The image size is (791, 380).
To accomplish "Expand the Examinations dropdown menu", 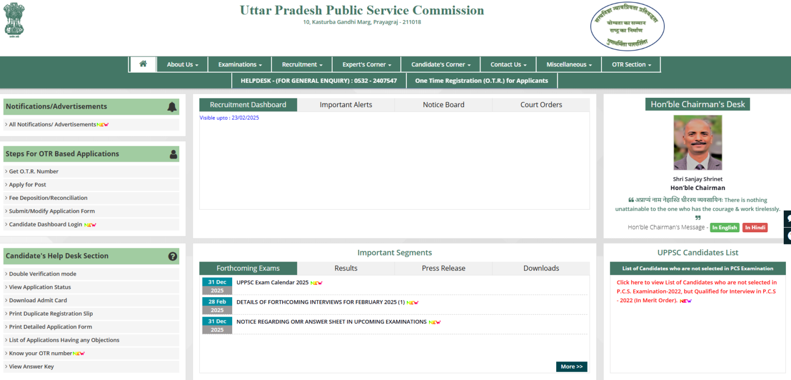I will pyautogui.click(x=240, y=64).
